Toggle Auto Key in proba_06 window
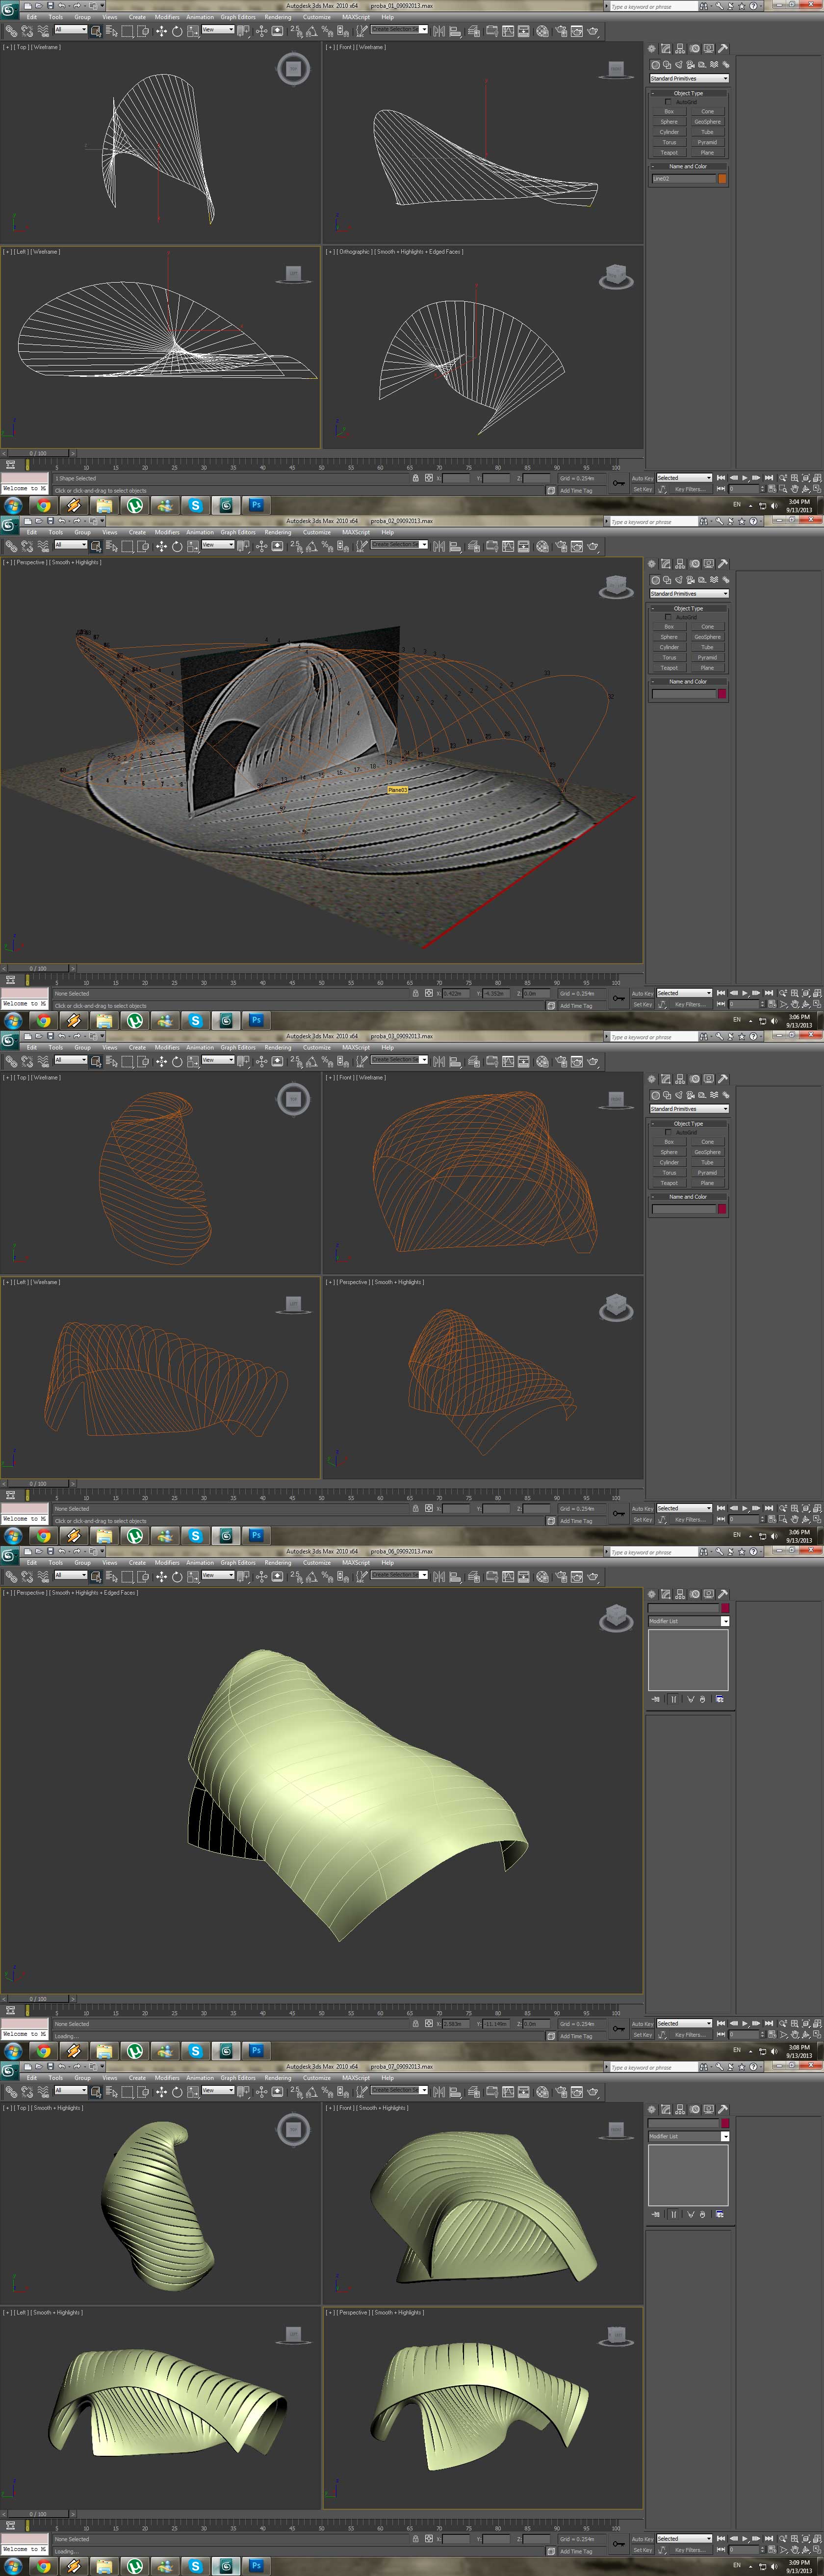 click(642, 2023)
